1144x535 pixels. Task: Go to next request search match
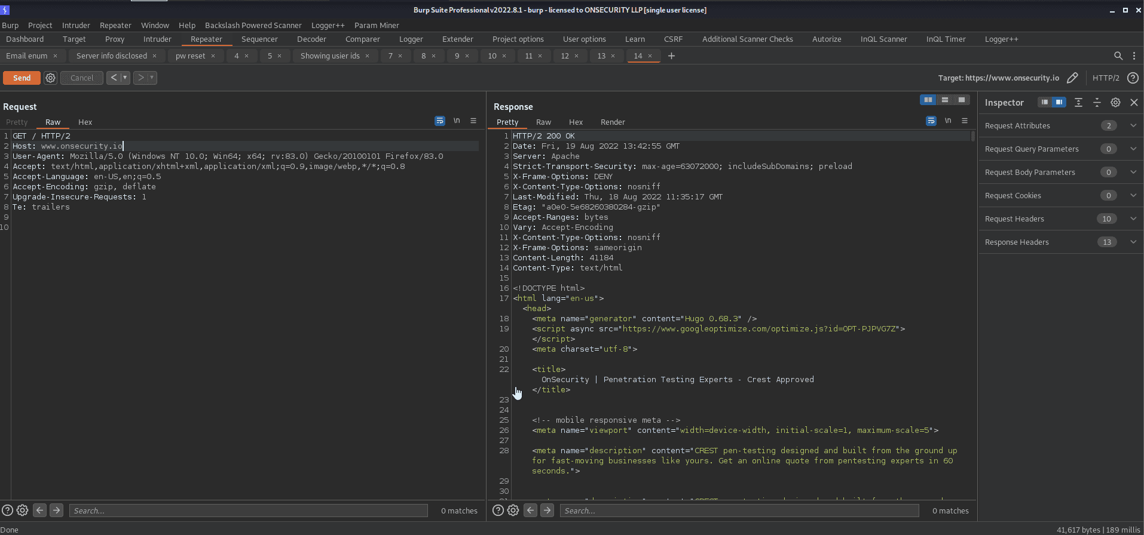pyautogui.click(x=57, y=511)
